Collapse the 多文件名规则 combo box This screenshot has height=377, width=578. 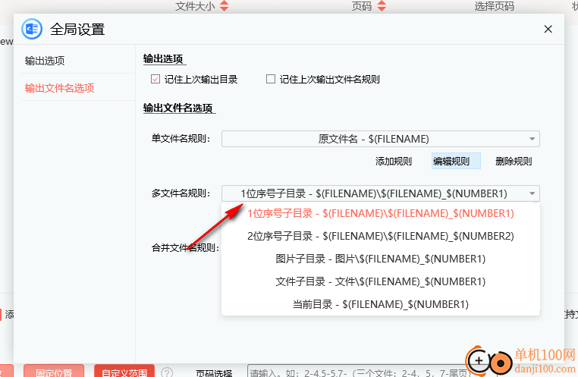click(x=381, y=193)
